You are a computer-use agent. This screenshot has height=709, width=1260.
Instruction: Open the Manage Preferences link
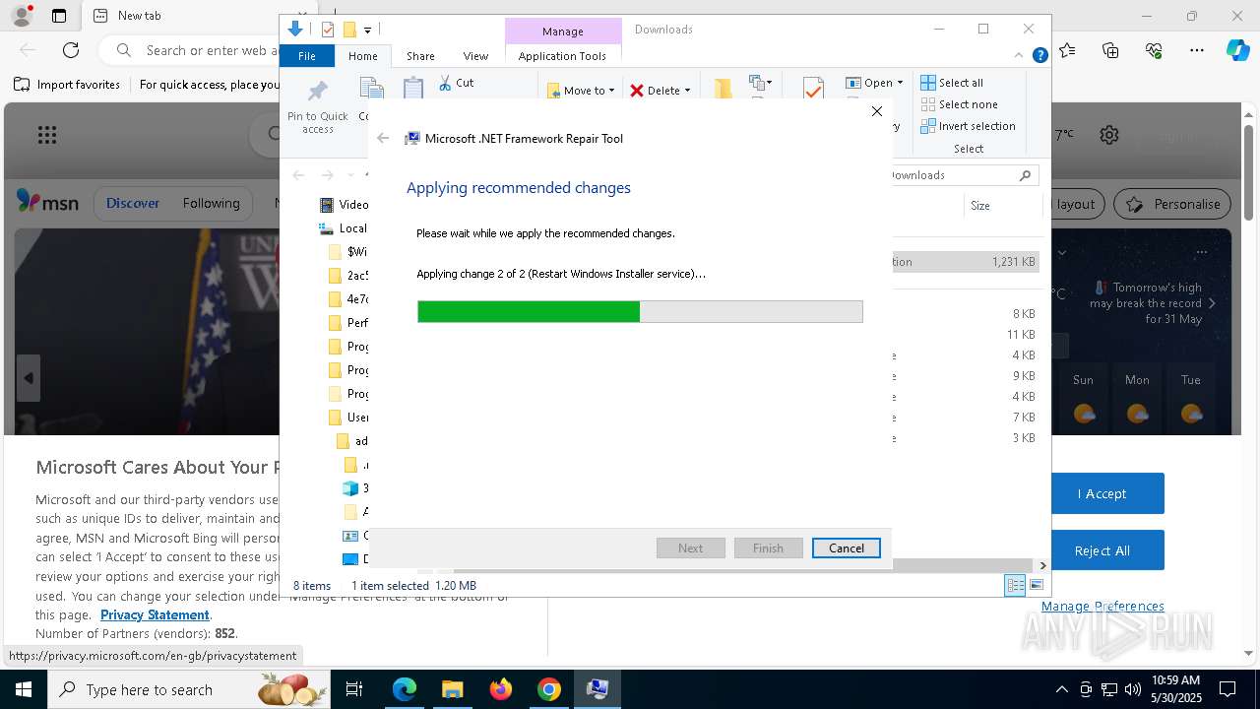tap(1102, 607)
